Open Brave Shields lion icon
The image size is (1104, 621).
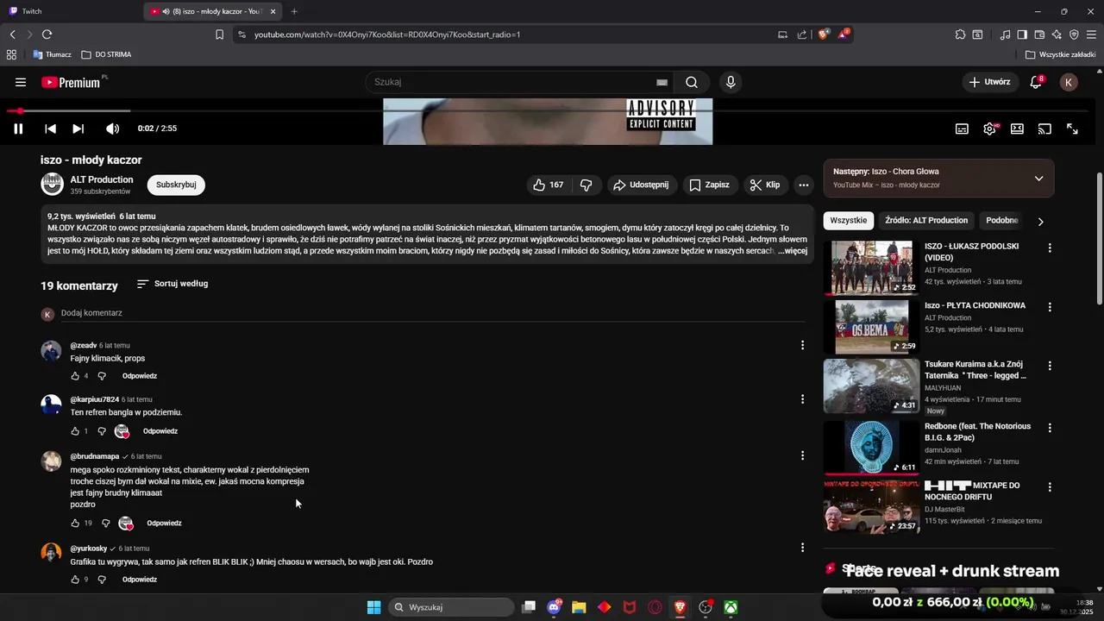[x=823, y=34]
